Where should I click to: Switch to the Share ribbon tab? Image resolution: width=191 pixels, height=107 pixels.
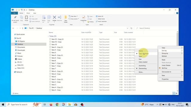pos(28,13)
